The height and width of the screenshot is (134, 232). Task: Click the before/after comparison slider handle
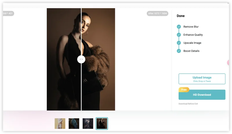81,59
